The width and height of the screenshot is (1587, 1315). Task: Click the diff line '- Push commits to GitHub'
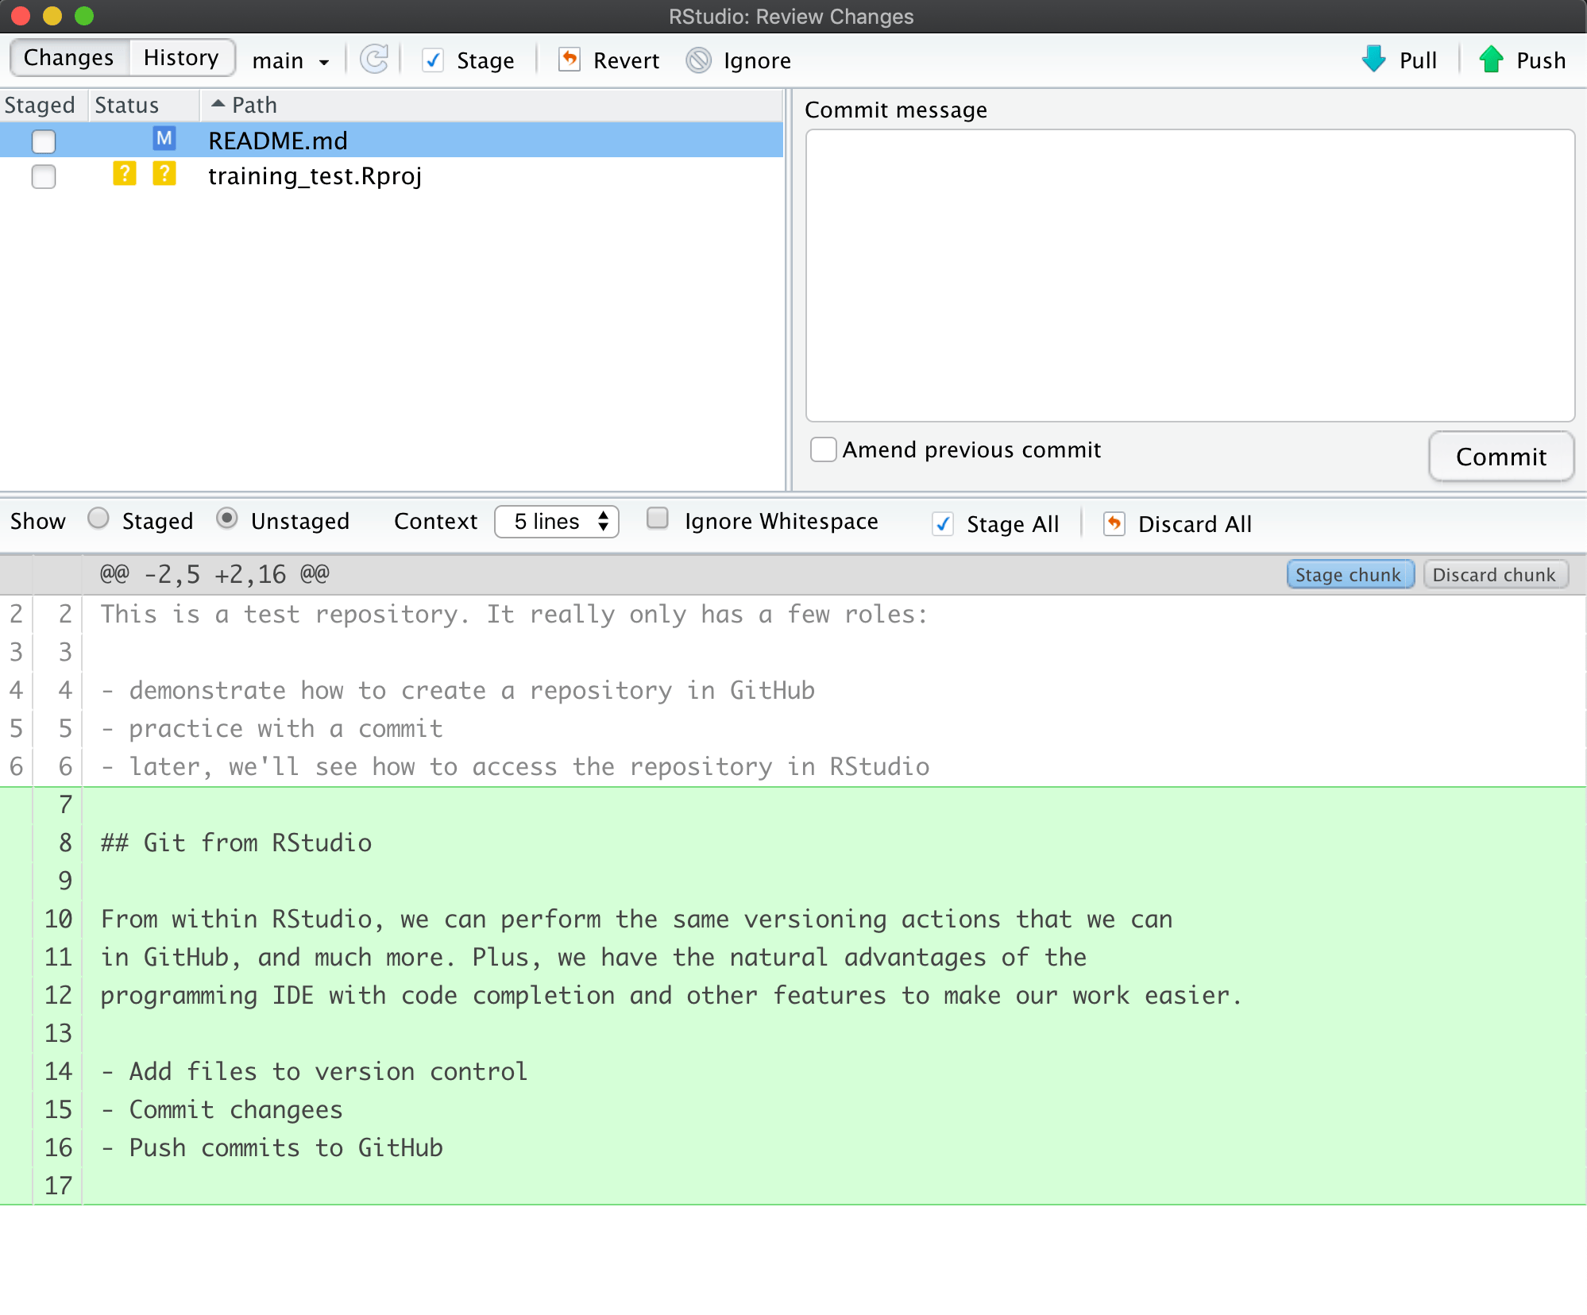272,1147
